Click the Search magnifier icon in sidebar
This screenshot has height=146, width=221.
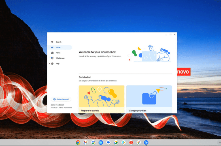pos(52,42)
